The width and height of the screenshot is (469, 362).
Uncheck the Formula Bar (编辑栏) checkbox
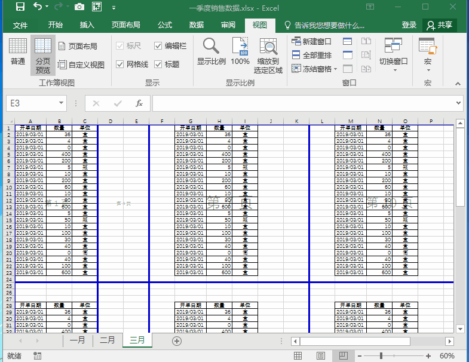pyautogui.click(x=158, y=46)
